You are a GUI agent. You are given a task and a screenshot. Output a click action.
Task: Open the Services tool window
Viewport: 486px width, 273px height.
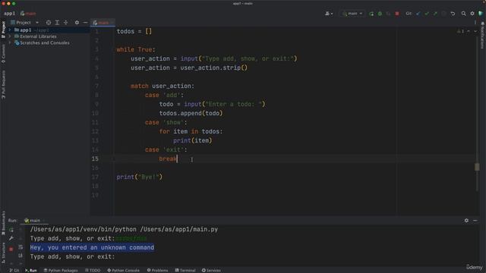[211, 270]
